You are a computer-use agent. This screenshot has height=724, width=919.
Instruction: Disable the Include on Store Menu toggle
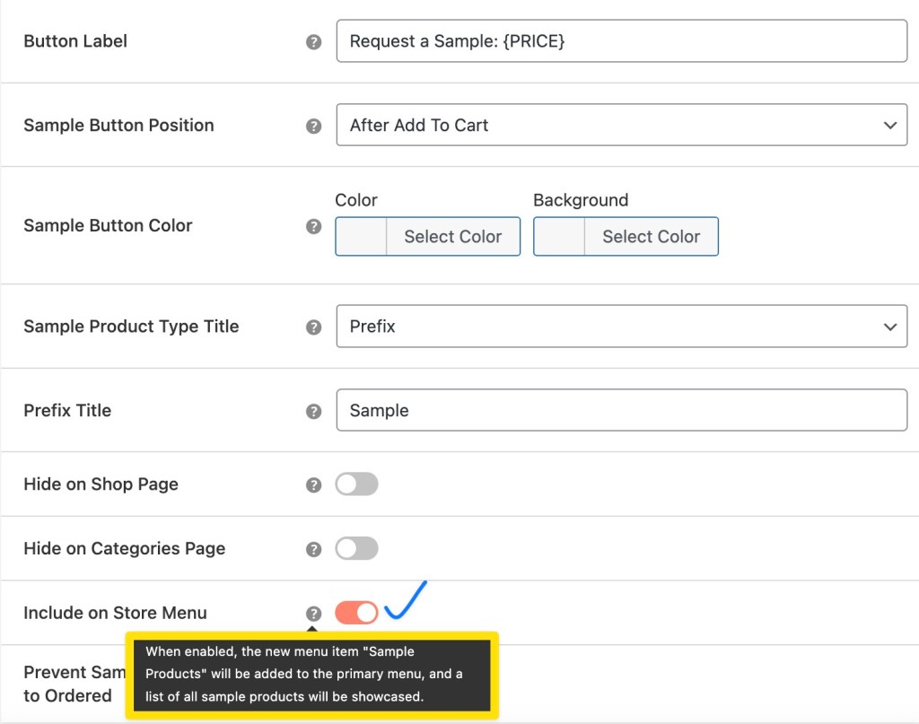pyautogui.click(x=356, y=613)
